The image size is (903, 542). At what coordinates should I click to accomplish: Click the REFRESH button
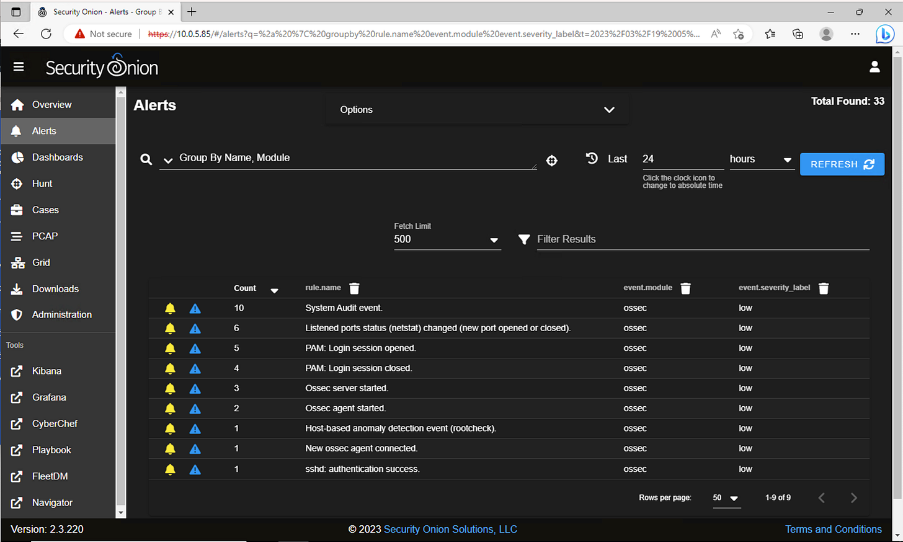click(x=842, y=164)
